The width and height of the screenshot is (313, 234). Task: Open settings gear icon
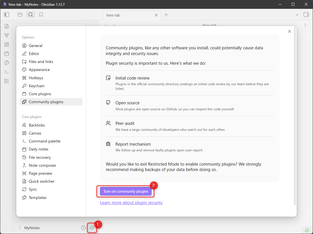tap(92, 228)
